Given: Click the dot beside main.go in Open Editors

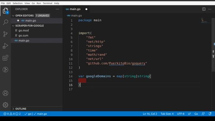Looking at the screenshot, I should 18,21.
